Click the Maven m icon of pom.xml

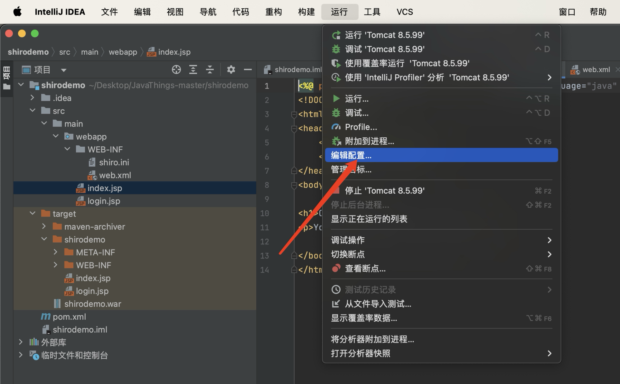(x=45, y=316)
